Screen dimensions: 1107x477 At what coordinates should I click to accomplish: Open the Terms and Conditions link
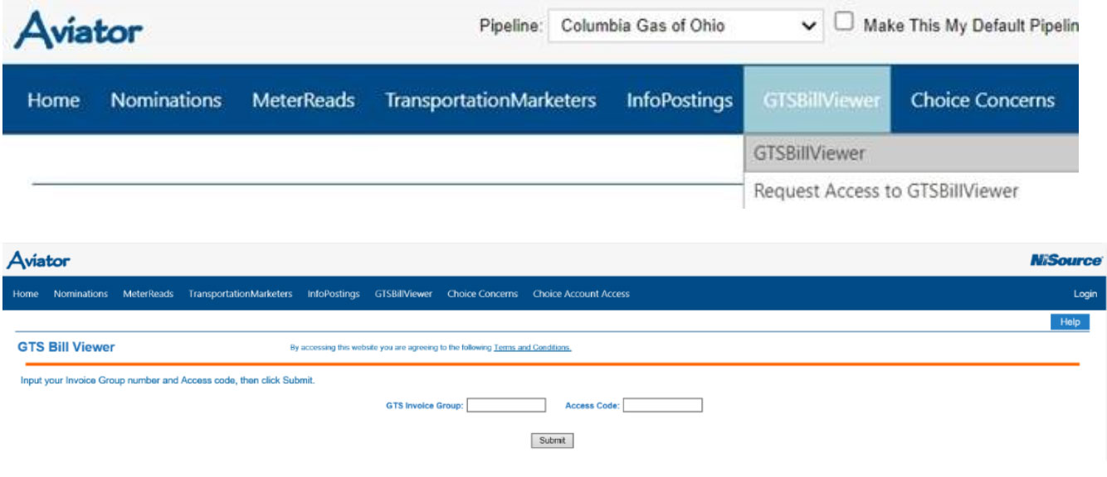coord(532,348)
